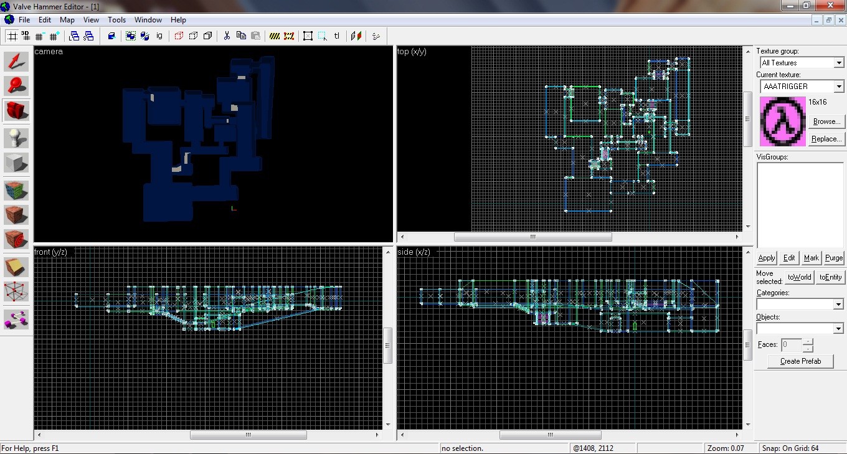Open the Vertex Manipulation tool

click(16, 292)
